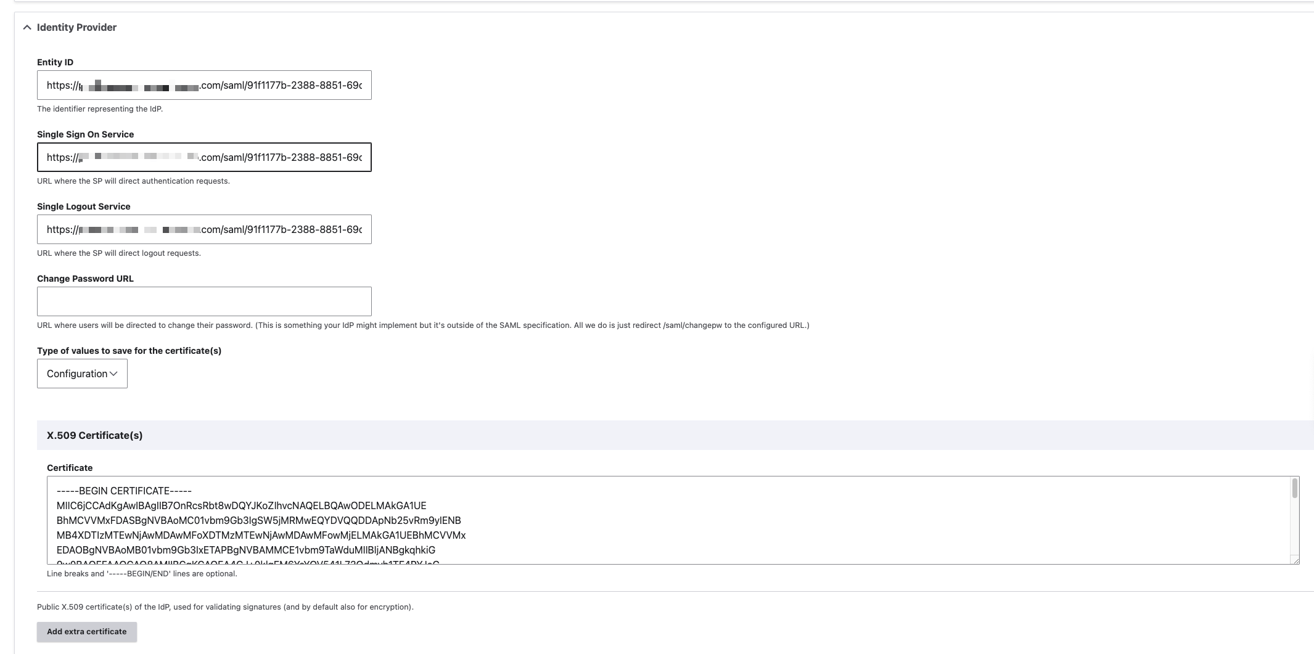1314x654 pixels.
Task: Click the Single Logout Service label
Action: 83,206
